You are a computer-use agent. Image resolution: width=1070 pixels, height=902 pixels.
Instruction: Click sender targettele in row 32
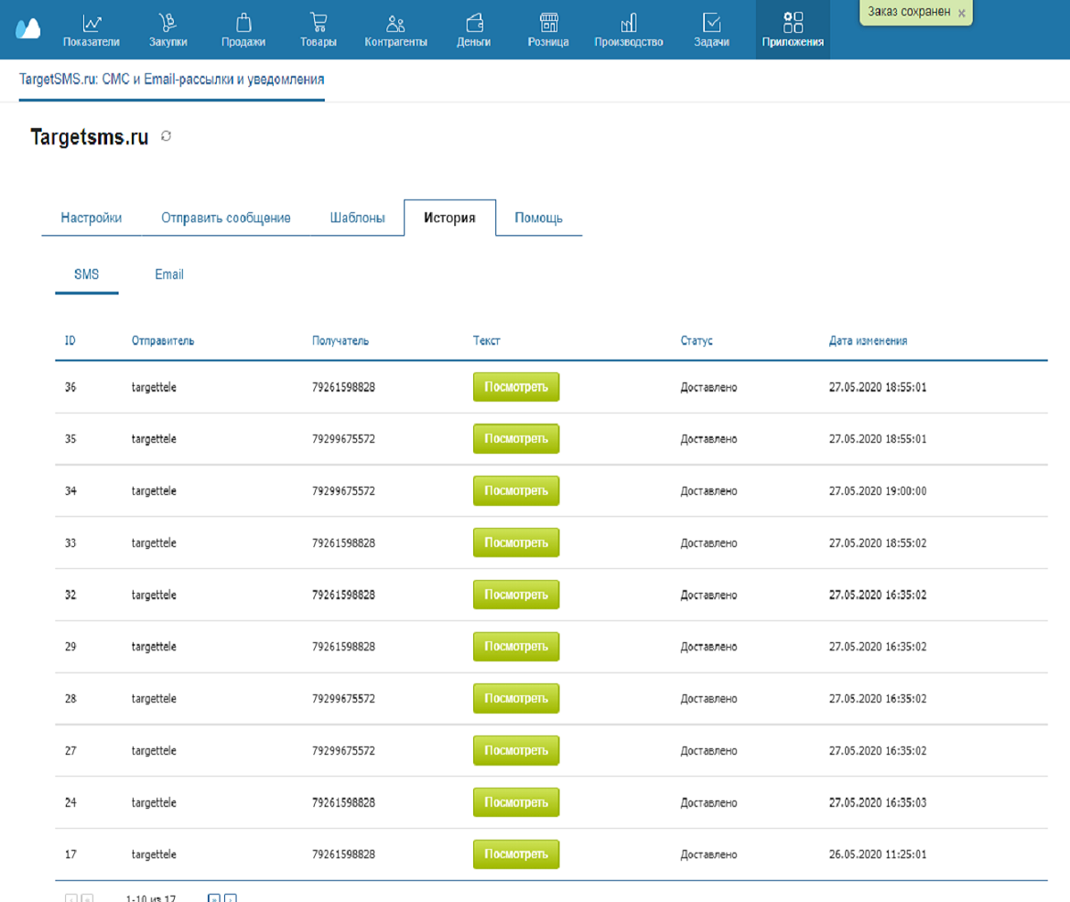(154, 596)
